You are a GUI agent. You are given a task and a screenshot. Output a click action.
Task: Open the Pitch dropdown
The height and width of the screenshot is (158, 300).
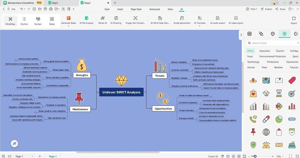pyautogui.click(x=251, y=9)
